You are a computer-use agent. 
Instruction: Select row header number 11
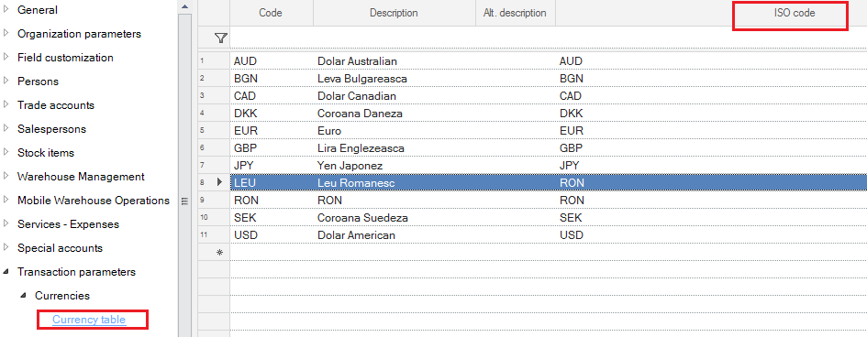point(214,235)
